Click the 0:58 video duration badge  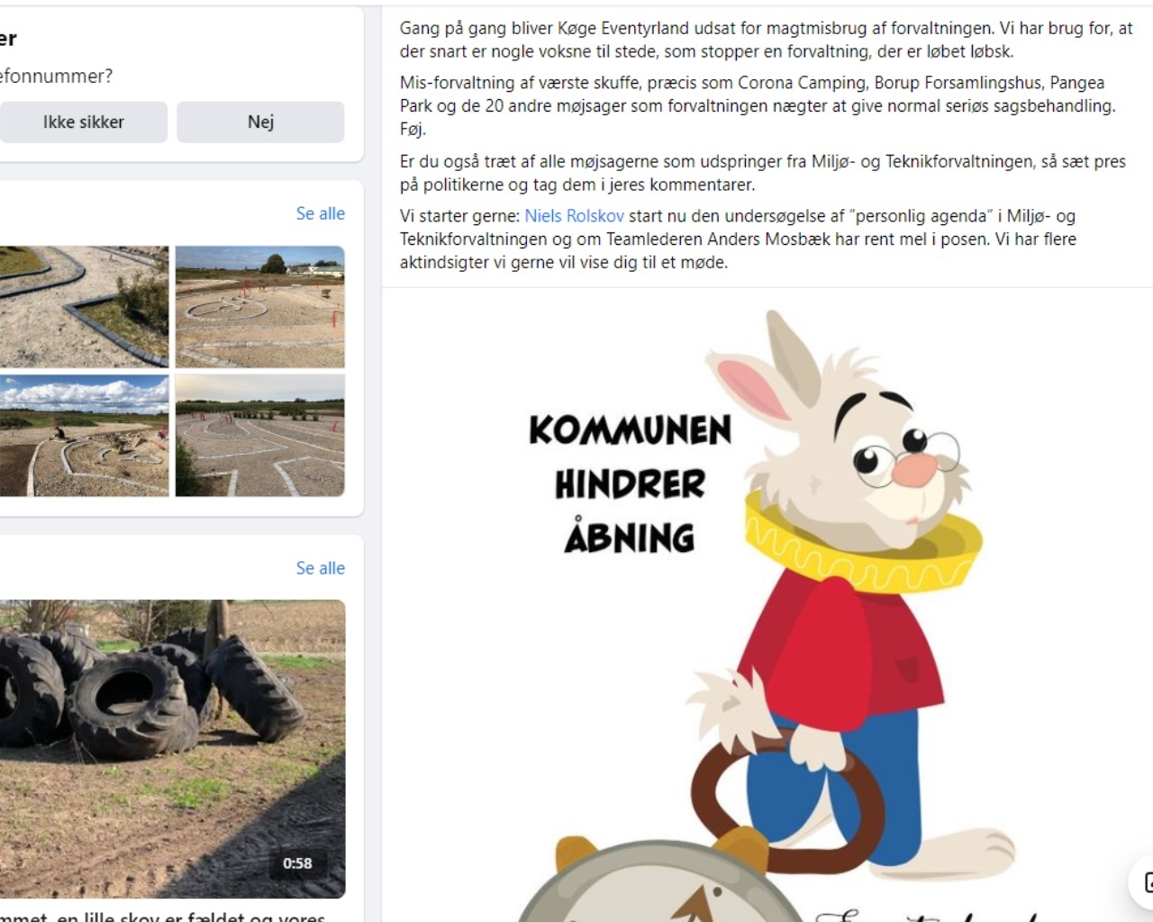click(297, 863)
